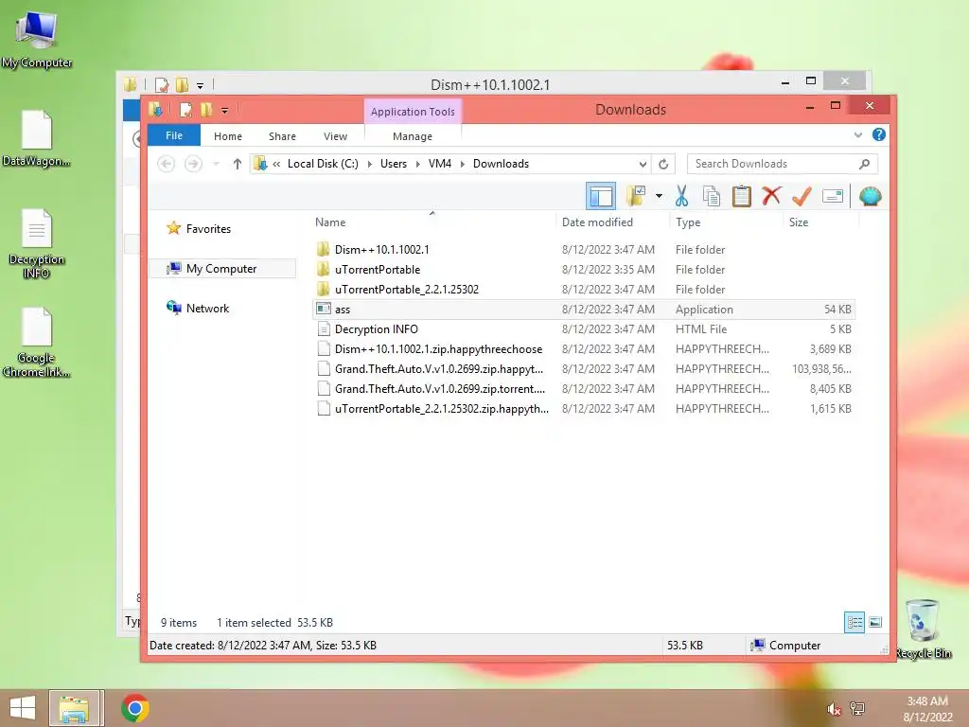Expand breadcrumb arrow after Local Disk (C:)
The image size is (969, 727).
pyautogui.click(x=370, y=164)
